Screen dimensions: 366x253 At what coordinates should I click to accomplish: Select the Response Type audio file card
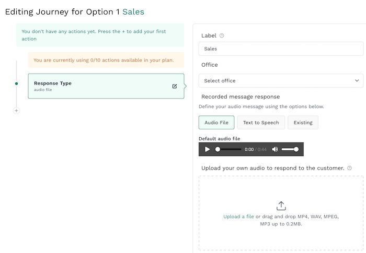[x=99, y=86]
